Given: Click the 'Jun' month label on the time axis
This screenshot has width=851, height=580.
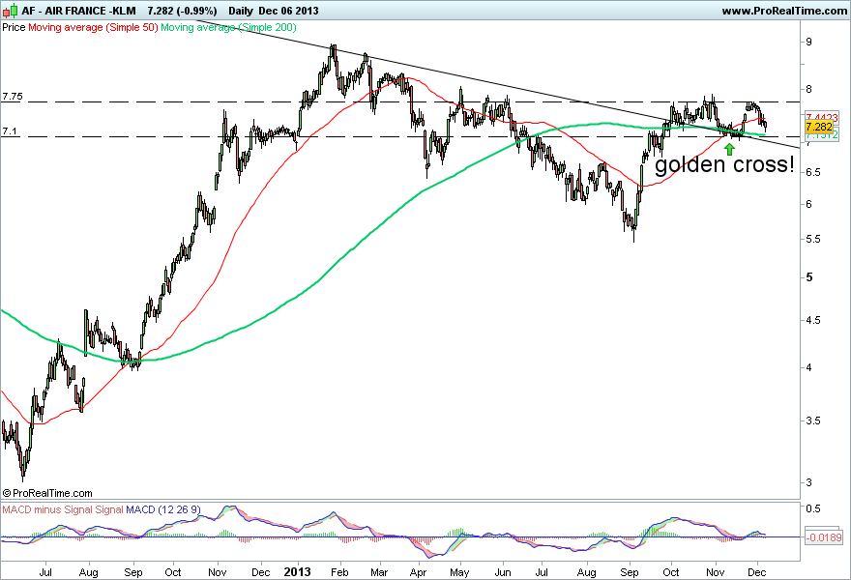Looking at the screenshot, I should click(503, 572).
